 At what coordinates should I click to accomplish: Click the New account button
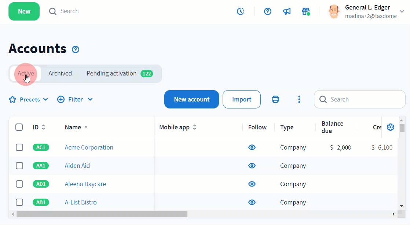pyautogui.click(x=191, y=99)
